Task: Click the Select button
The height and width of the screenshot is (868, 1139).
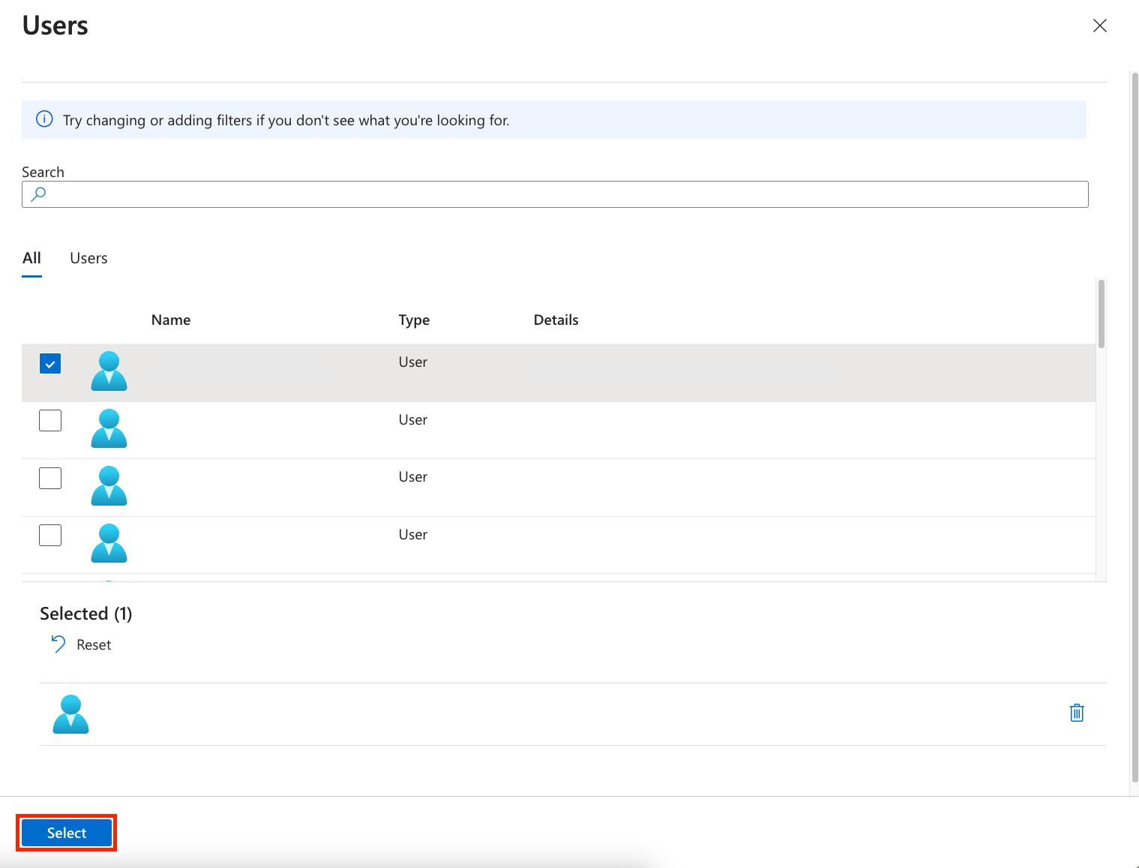Action: point(67,833)
